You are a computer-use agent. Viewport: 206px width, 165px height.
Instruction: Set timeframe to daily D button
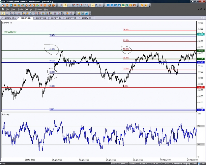131,5
